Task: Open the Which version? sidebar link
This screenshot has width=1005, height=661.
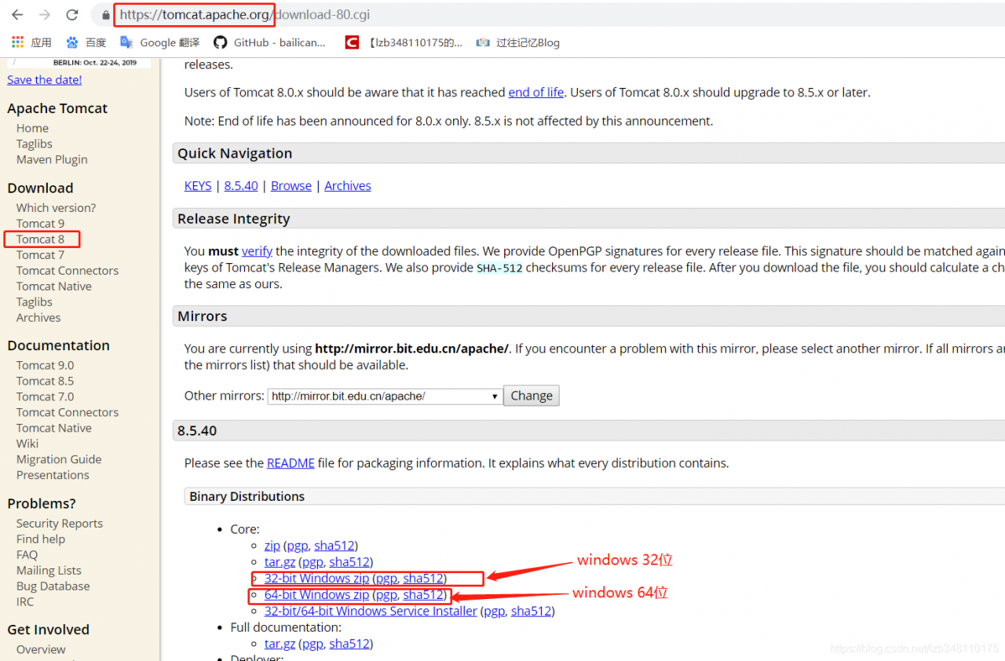Action: coord(56,207)
